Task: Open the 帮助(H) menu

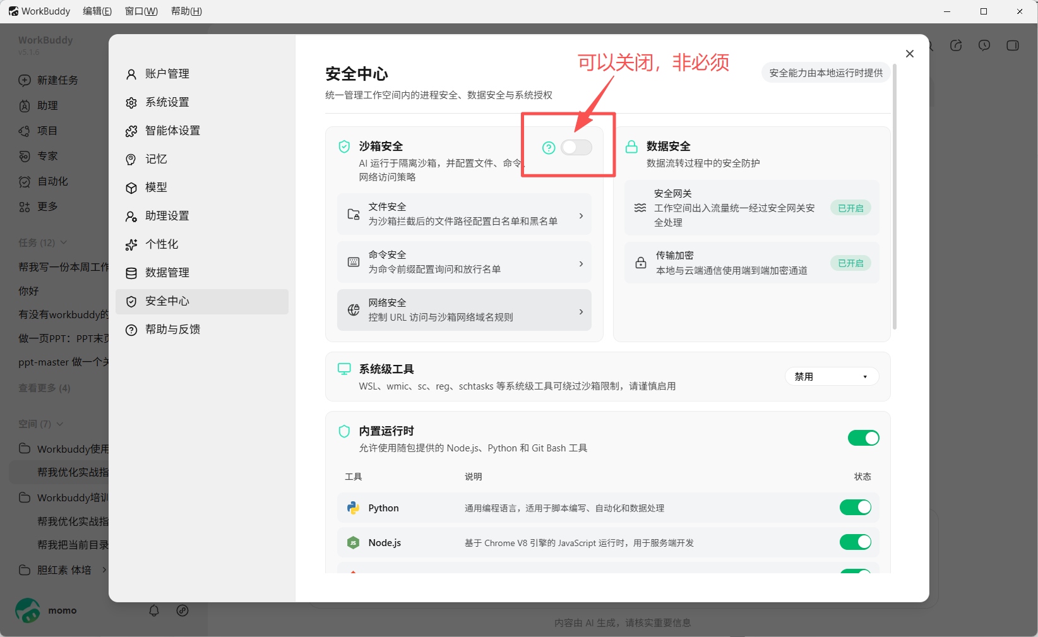Action: [187, 11]
